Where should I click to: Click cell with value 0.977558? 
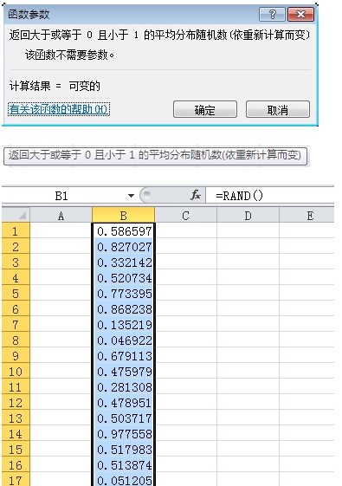[x=123, y=433]
